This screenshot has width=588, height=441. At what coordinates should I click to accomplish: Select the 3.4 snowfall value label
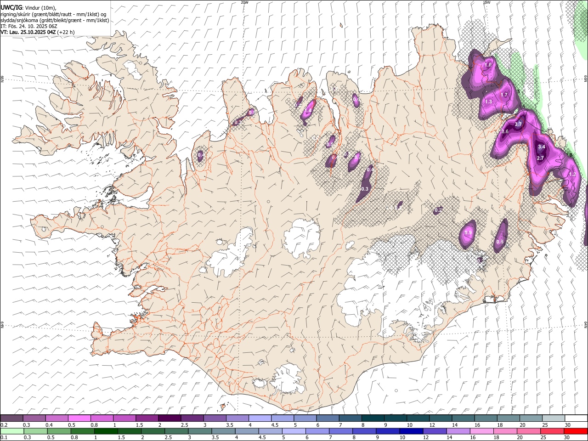(541, 147)
